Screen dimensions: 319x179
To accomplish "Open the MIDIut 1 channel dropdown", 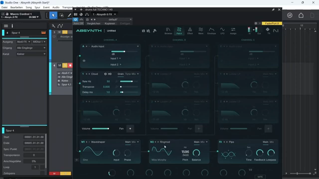I will point(39,42).
